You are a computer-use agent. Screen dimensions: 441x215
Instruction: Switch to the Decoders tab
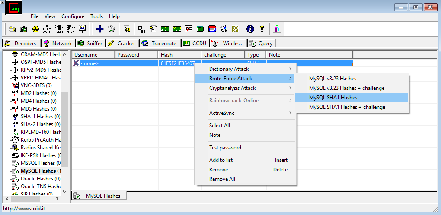click(21, 43)
